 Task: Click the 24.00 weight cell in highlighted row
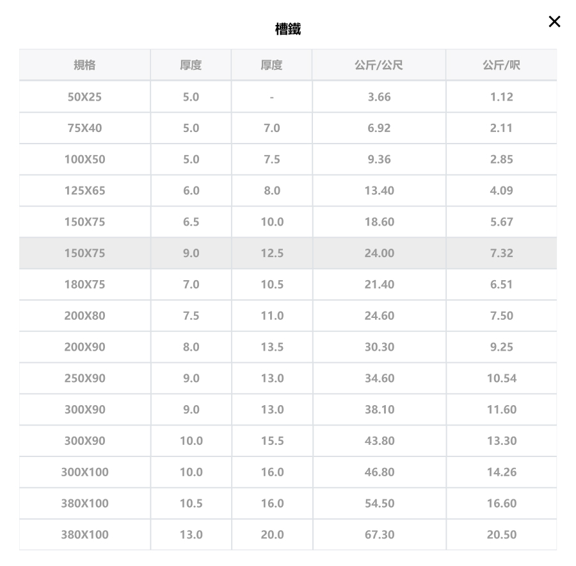pyautogui.click(x=379, y=253)
